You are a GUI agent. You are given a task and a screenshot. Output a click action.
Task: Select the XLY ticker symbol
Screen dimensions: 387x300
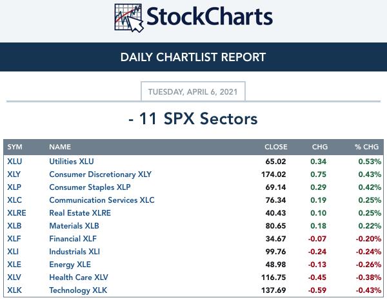point(14,174)
